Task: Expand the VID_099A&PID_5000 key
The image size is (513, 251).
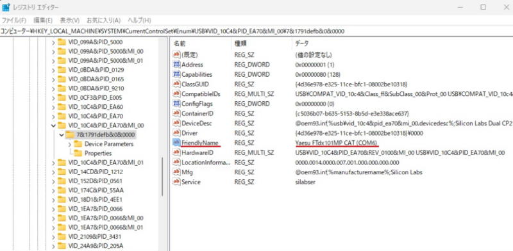Action: [x=53, y=42]
